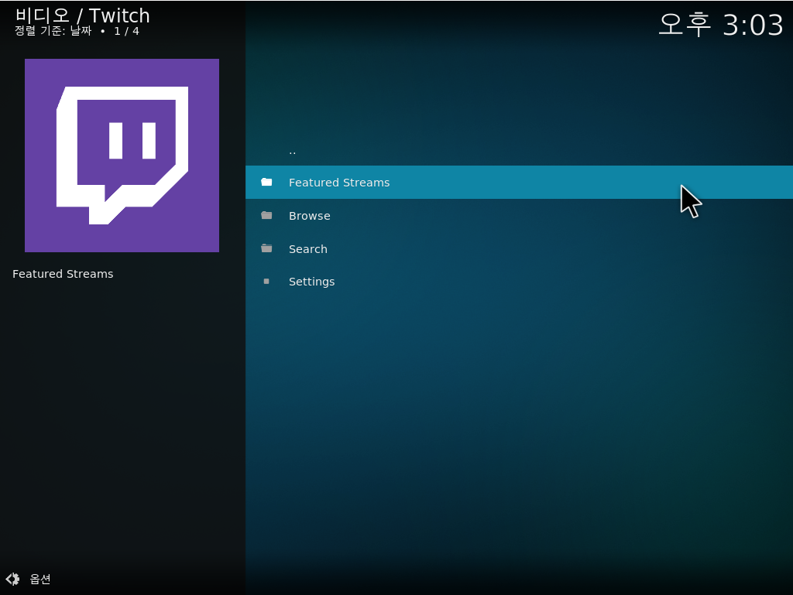Click the 정렬 기준: 날짜 sort text
The height and width of the screenshot is (595, 793).
53,31
